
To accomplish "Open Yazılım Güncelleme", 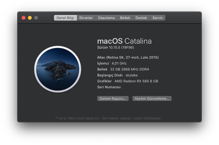I will 152,99.
